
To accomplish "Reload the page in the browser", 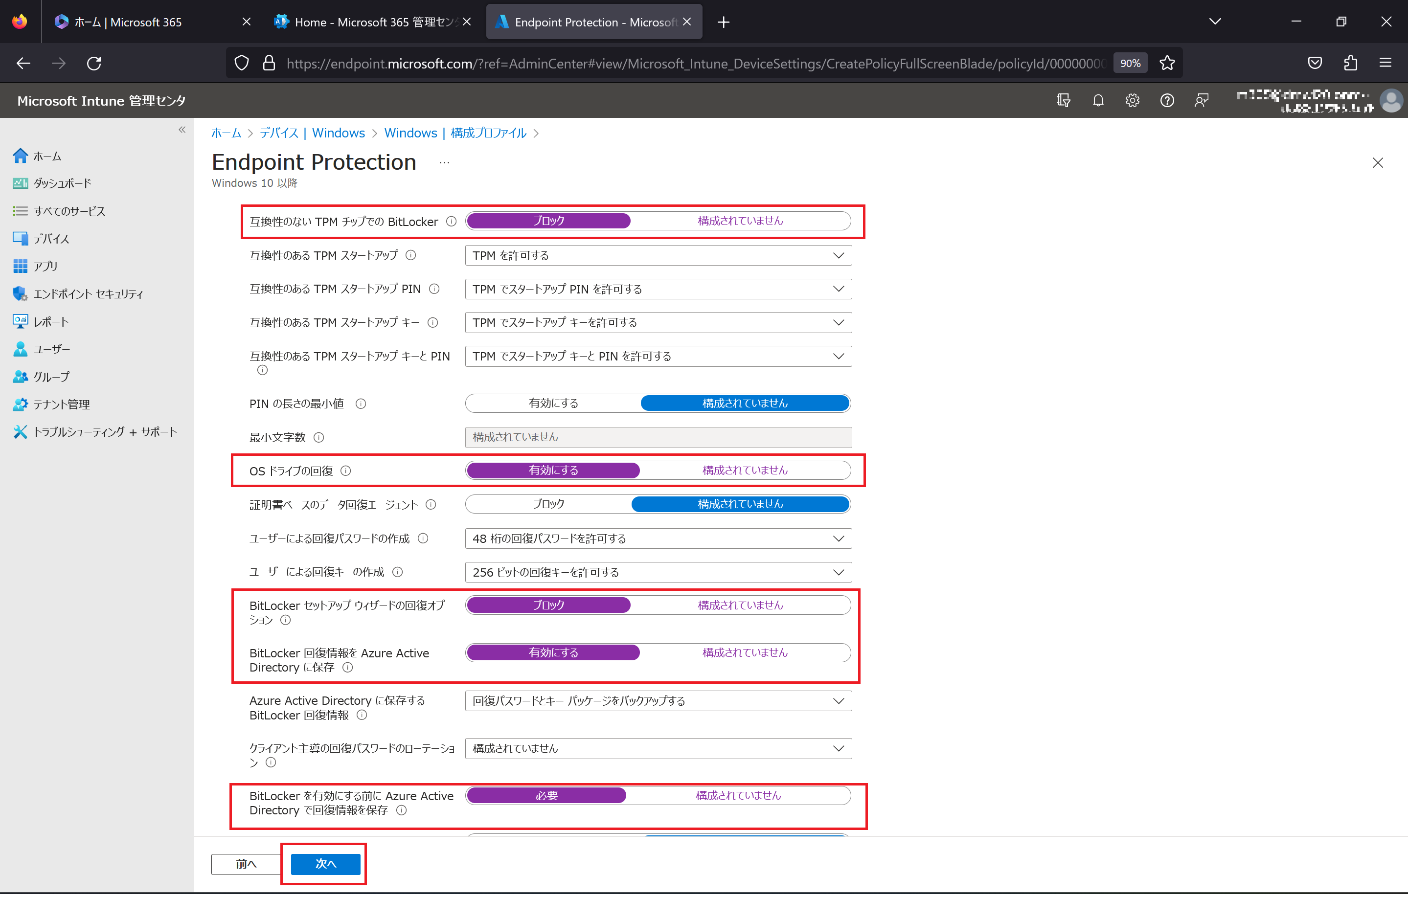I will tap(94, 63).
